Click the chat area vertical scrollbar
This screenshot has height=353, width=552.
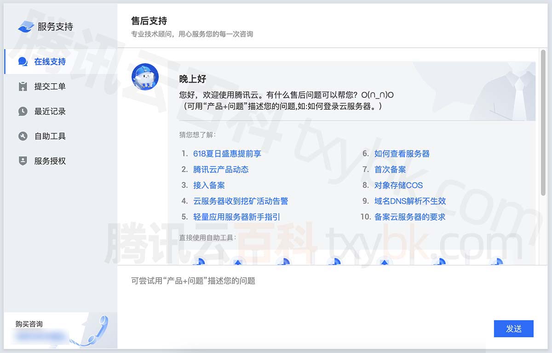(543, 123)
